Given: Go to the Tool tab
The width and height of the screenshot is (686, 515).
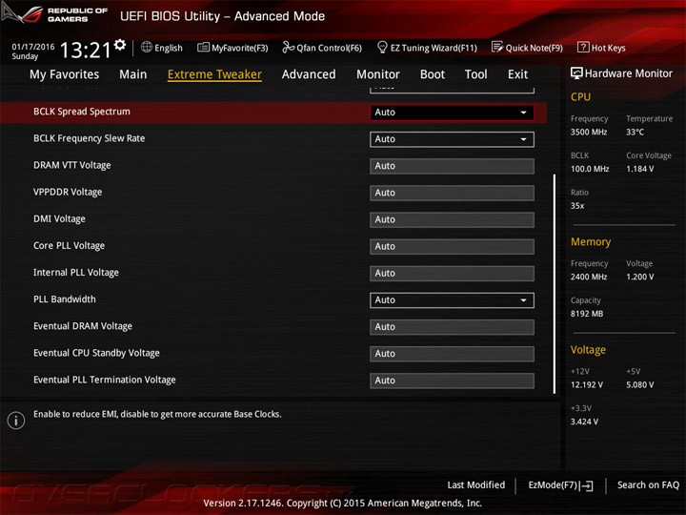Looking at the screenshot, I should [x=476, y=74].
